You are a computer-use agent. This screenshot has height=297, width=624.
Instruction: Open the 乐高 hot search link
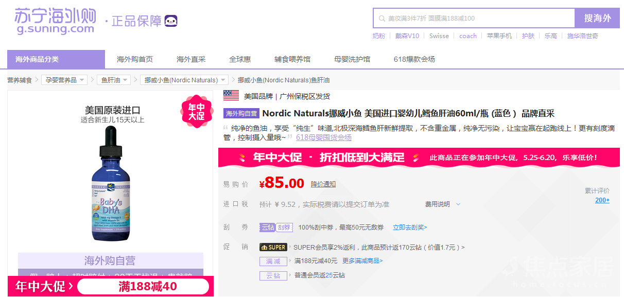point(551,36)
